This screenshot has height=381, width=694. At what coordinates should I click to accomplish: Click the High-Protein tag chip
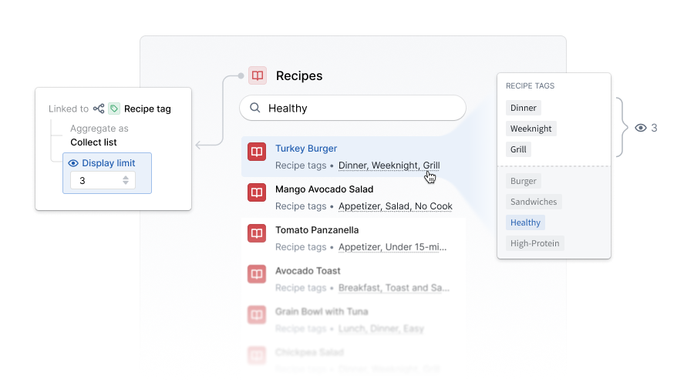tap(534, 243)
